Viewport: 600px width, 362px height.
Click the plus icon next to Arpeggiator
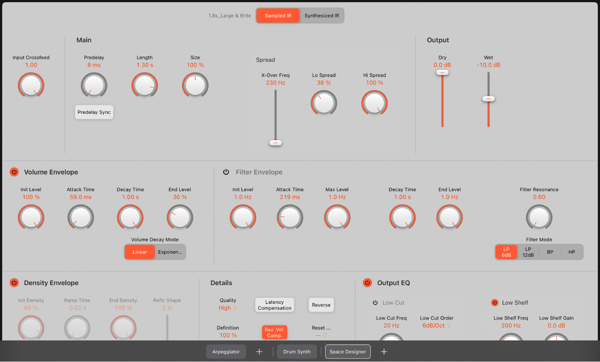(x=259, y=351)
